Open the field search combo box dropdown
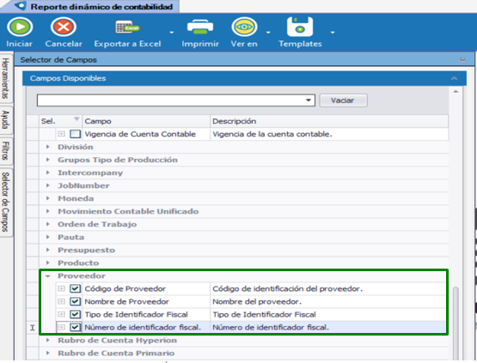Viewport: 477px width, 363px height. coord(309,100)
